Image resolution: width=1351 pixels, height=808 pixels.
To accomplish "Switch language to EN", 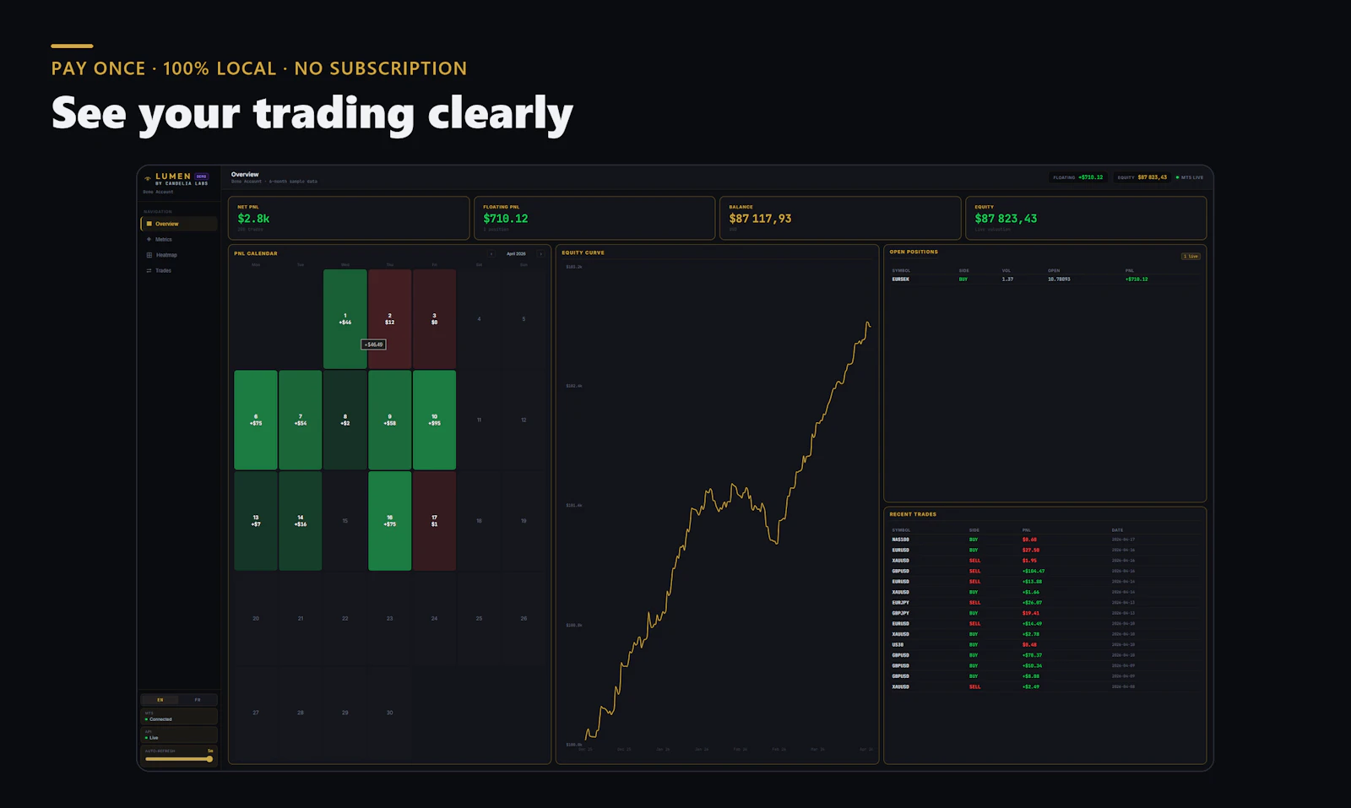I will pyautogui.click(x=160, y=700).
